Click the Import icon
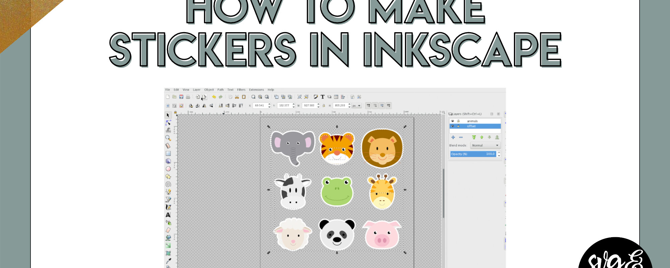This screenshot has width=670, height=268. tap(198, 97)
